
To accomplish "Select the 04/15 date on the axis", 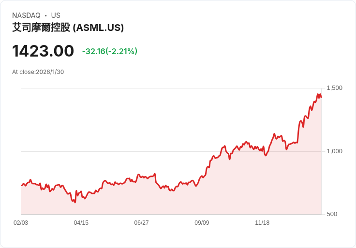I will tap(81, 222).
